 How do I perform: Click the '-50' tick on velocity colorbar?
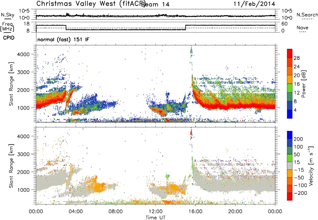pos(299,178)
